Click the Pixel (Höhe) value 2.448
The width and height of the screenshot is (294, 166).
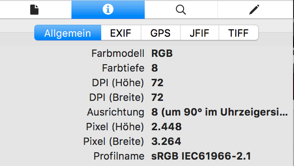(x=166, y=127)
